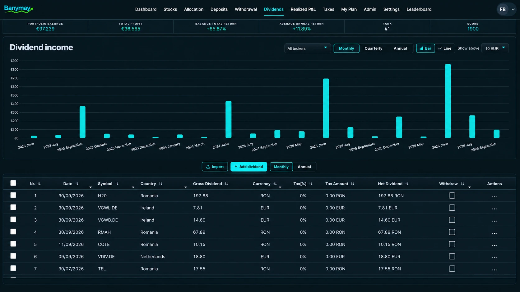
Task: Check Withdraw box for VDIV.DE row
Action: tap(452, 256)
